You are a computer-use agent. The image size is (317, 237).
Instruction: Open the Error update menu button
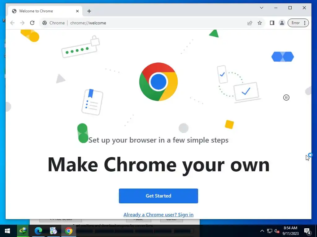tap(298, 23)
